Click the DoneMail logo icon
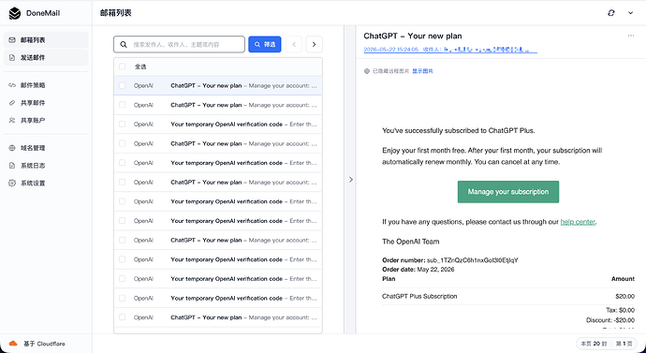Screen dimensions: 646x353 [x=14, y=13]
